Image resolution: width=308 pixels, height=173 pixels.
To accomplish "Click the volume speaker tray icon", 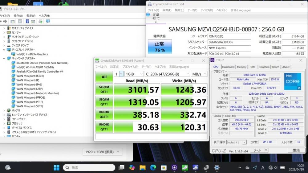I will coord(276,168).
